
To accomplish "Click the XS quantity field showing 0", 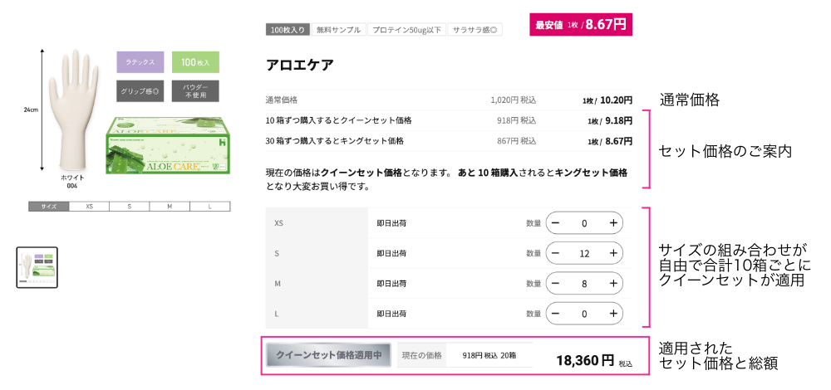I will point(584,223).
